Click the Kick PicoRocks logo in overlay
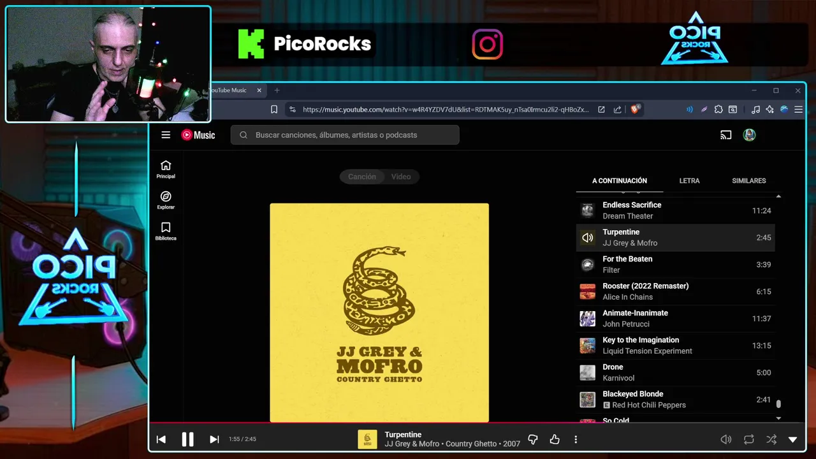 303,44
